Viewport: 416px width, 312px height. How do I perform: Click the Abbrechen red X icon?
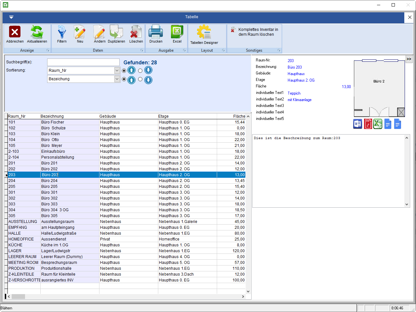(x=15, y=32)
